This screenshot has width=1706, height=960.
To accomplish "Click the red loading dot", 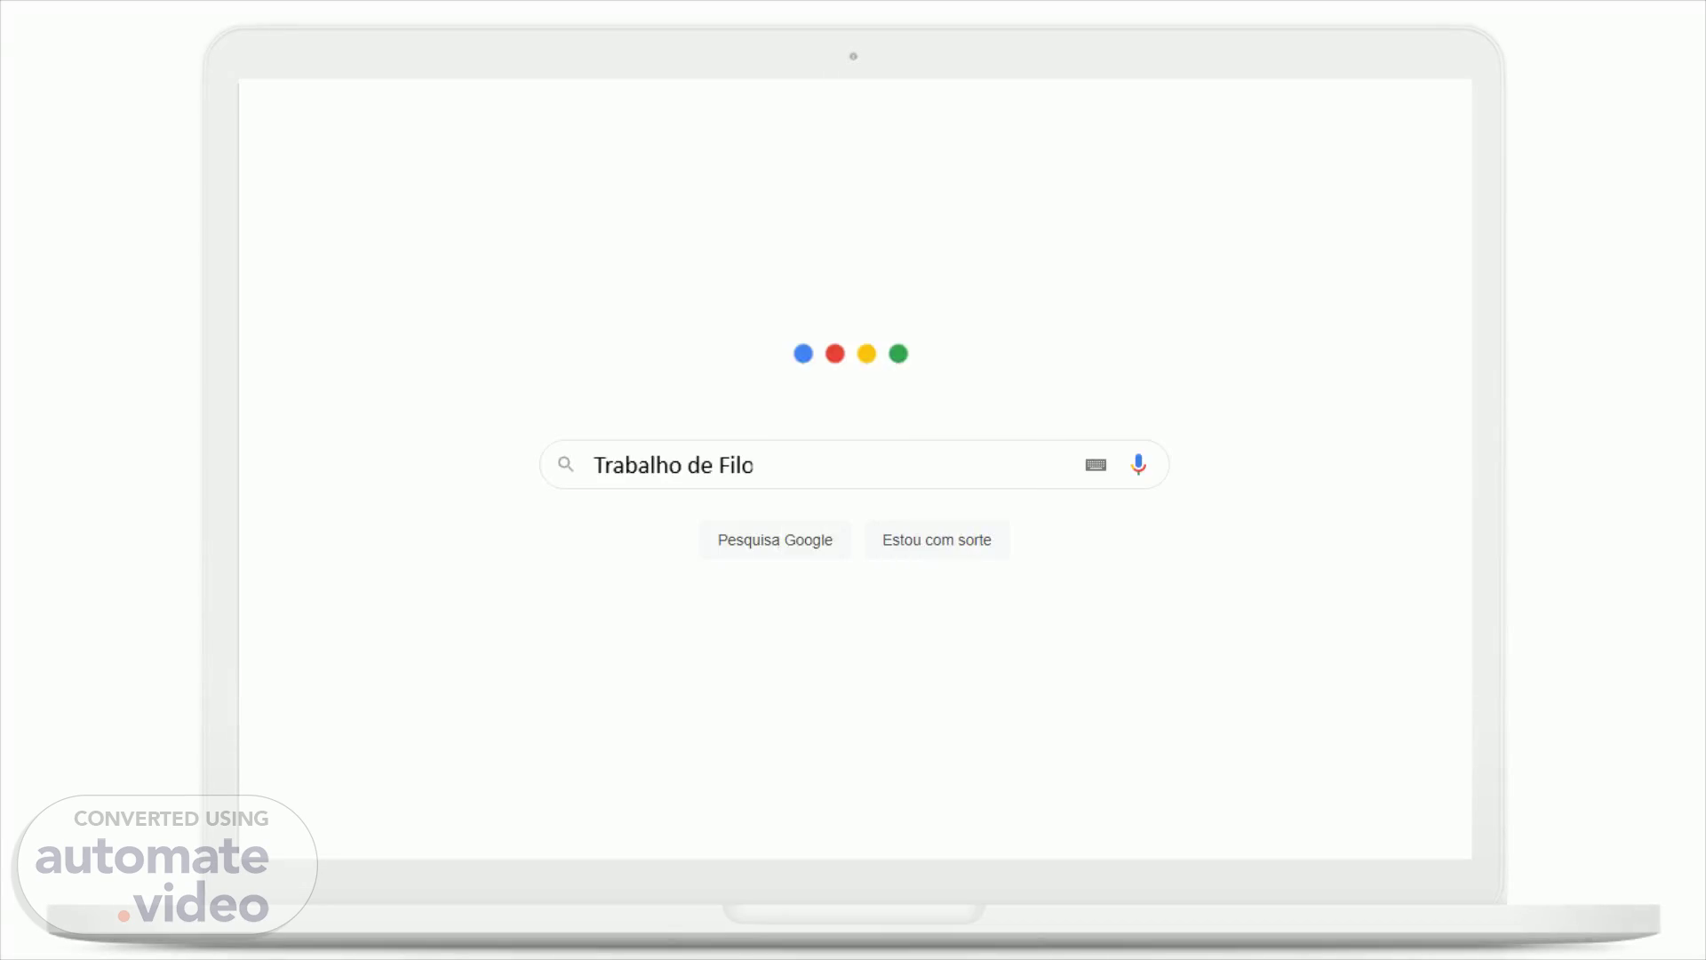I will [835, 354].
